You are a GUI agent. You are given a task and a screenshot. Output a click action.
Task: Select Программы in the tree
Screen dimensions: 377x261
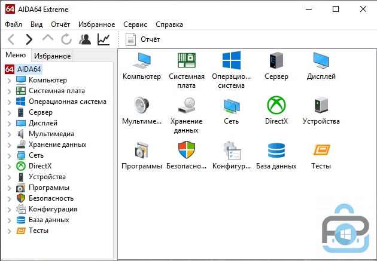coord(49,188)
